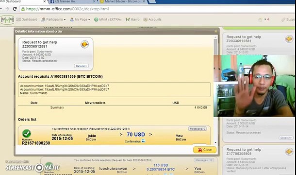Click the green padlock security icon
296x175 pixels.
point(23,9)
